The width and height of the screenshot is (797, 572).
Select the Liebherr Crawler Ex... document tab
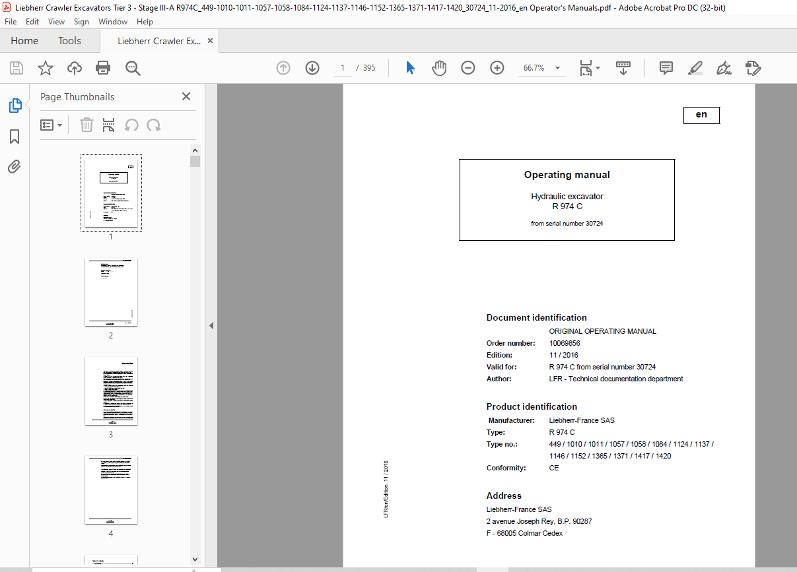point(159,41)
